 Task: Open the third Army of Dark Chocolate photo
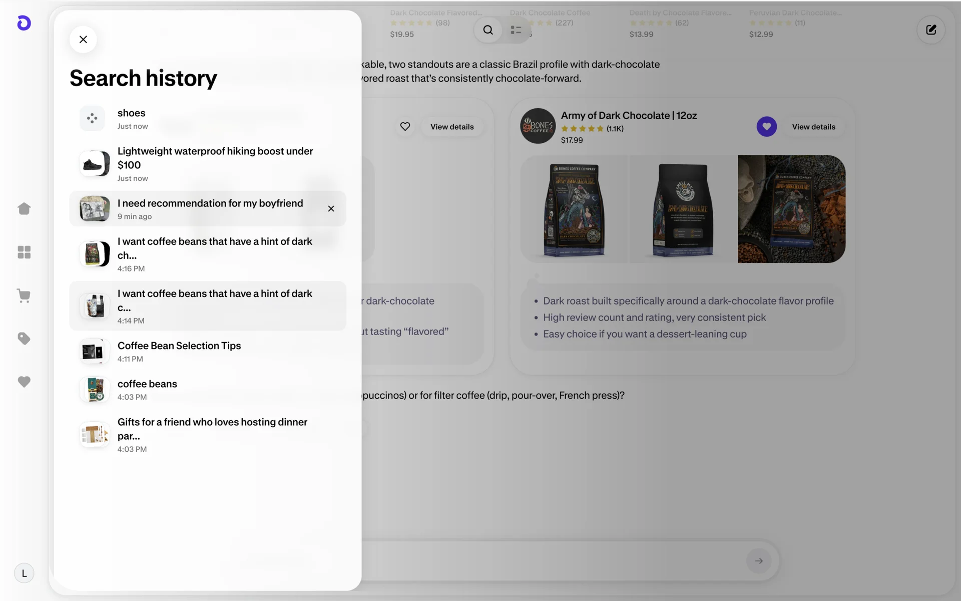coord(791,209)
